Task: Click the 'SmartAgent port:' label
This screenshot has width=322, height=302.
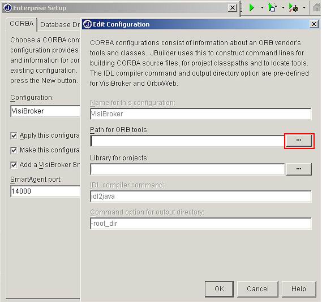Action: pyautogui.click(x=36, y=180)
